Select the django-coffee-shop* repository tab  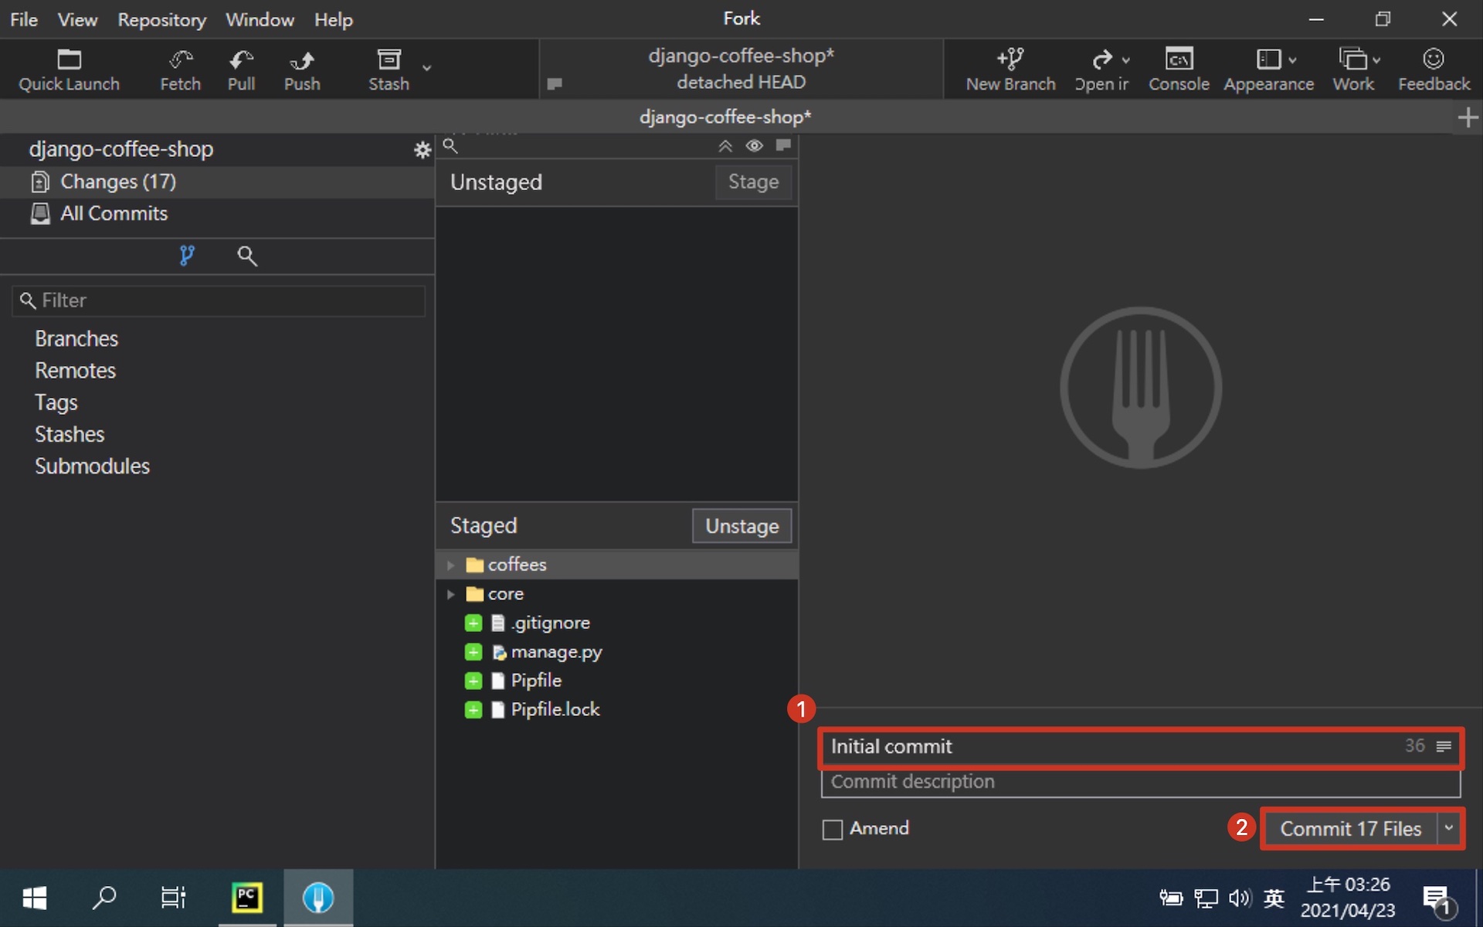click(x=725, y=117)
